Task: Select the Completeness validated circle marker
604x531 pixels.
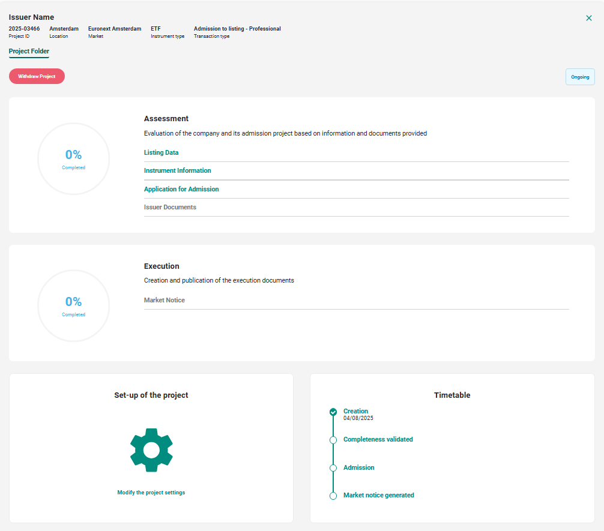Action: pos(333,440)
